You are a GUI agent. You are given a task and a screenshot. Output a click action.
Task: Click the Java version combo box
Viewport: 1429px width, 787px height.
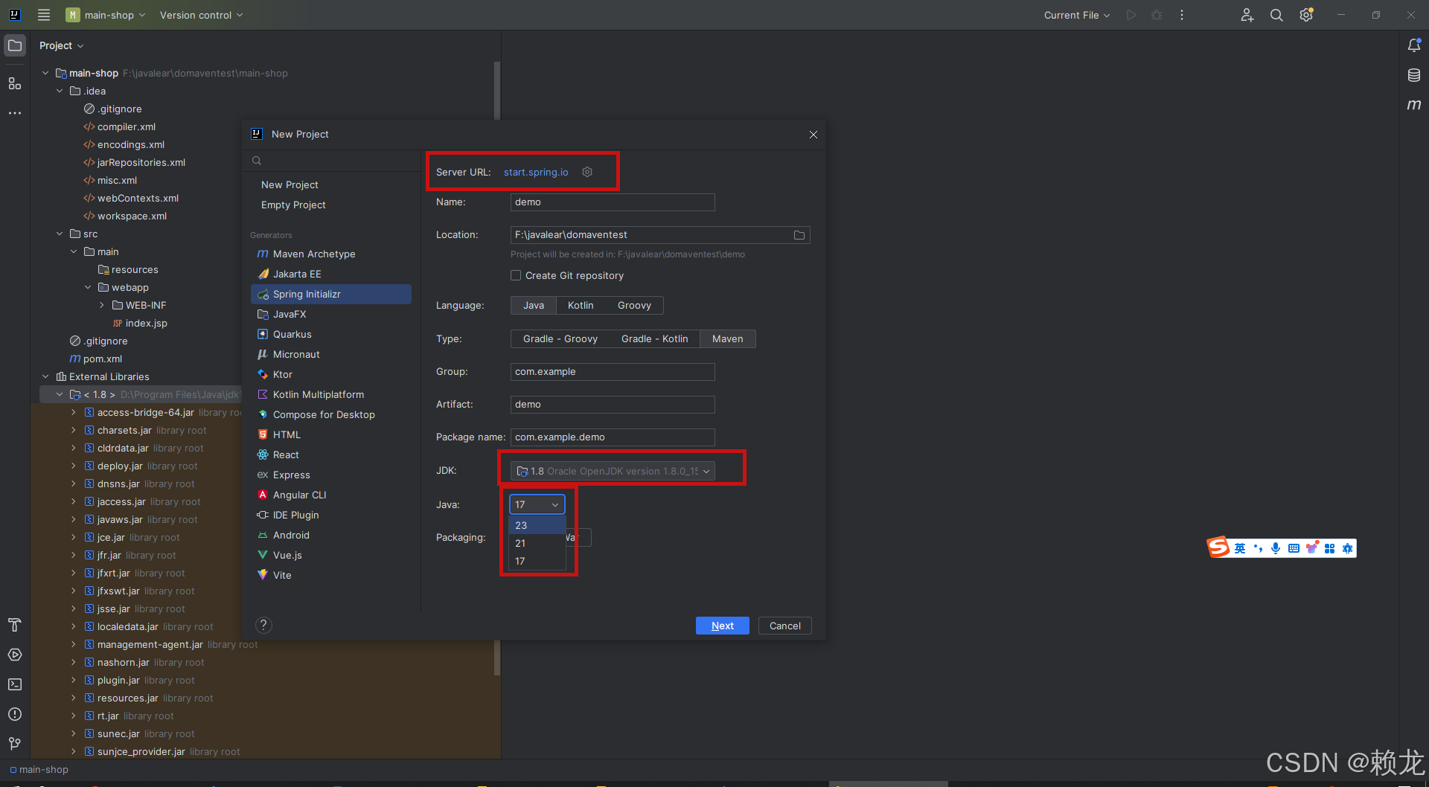(x=537, y=504)
